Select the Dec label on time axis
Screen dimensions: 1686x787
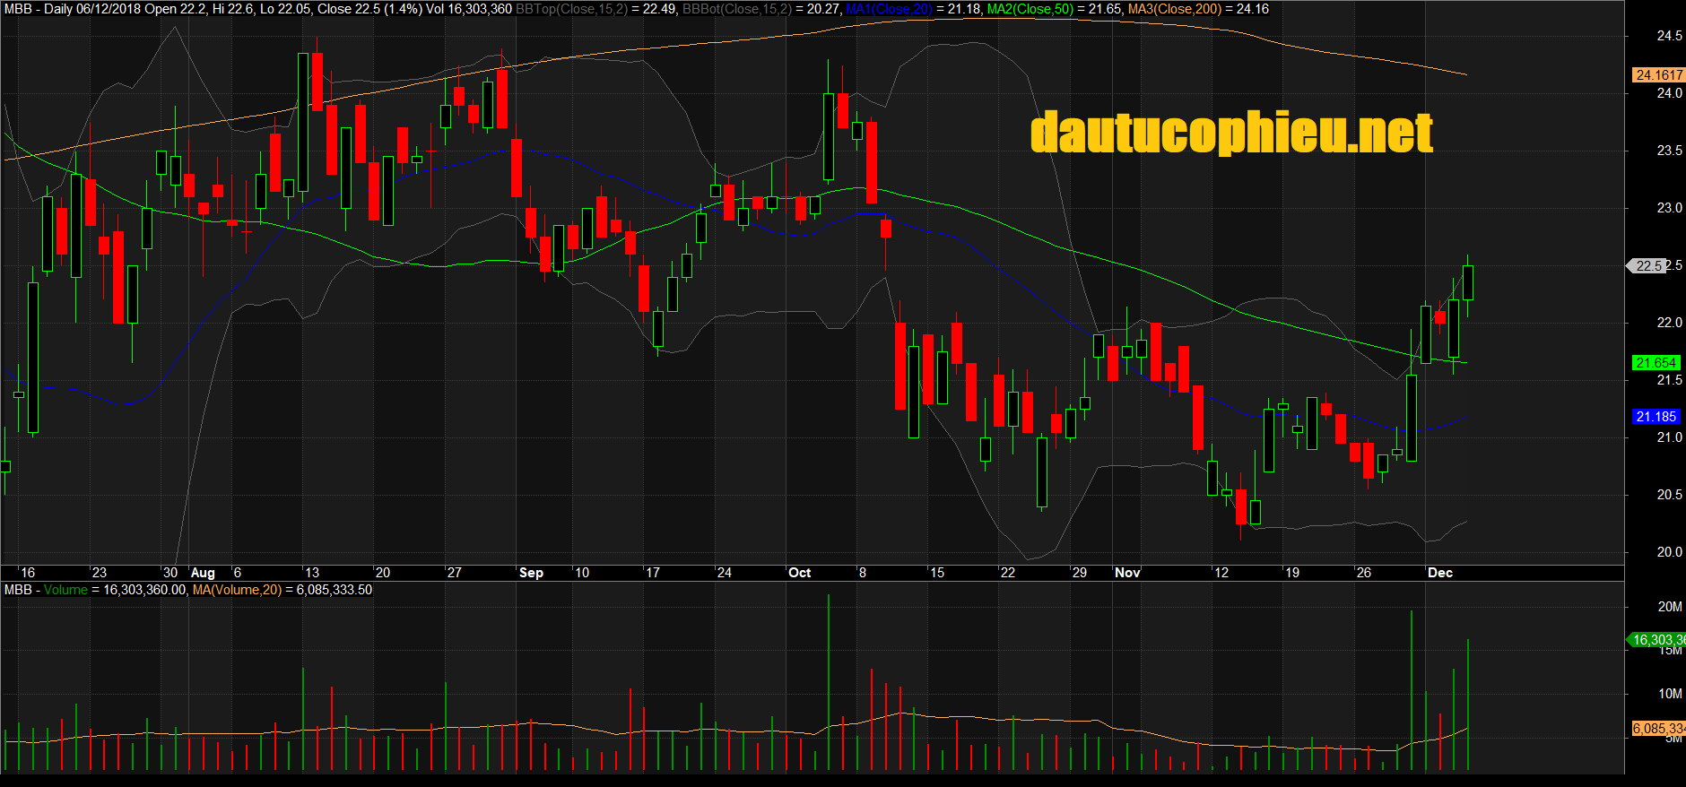pyautogui.click(x=1439, y=573)
